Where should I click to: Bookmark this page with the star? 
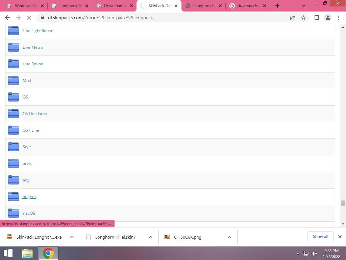coord(303,18)
